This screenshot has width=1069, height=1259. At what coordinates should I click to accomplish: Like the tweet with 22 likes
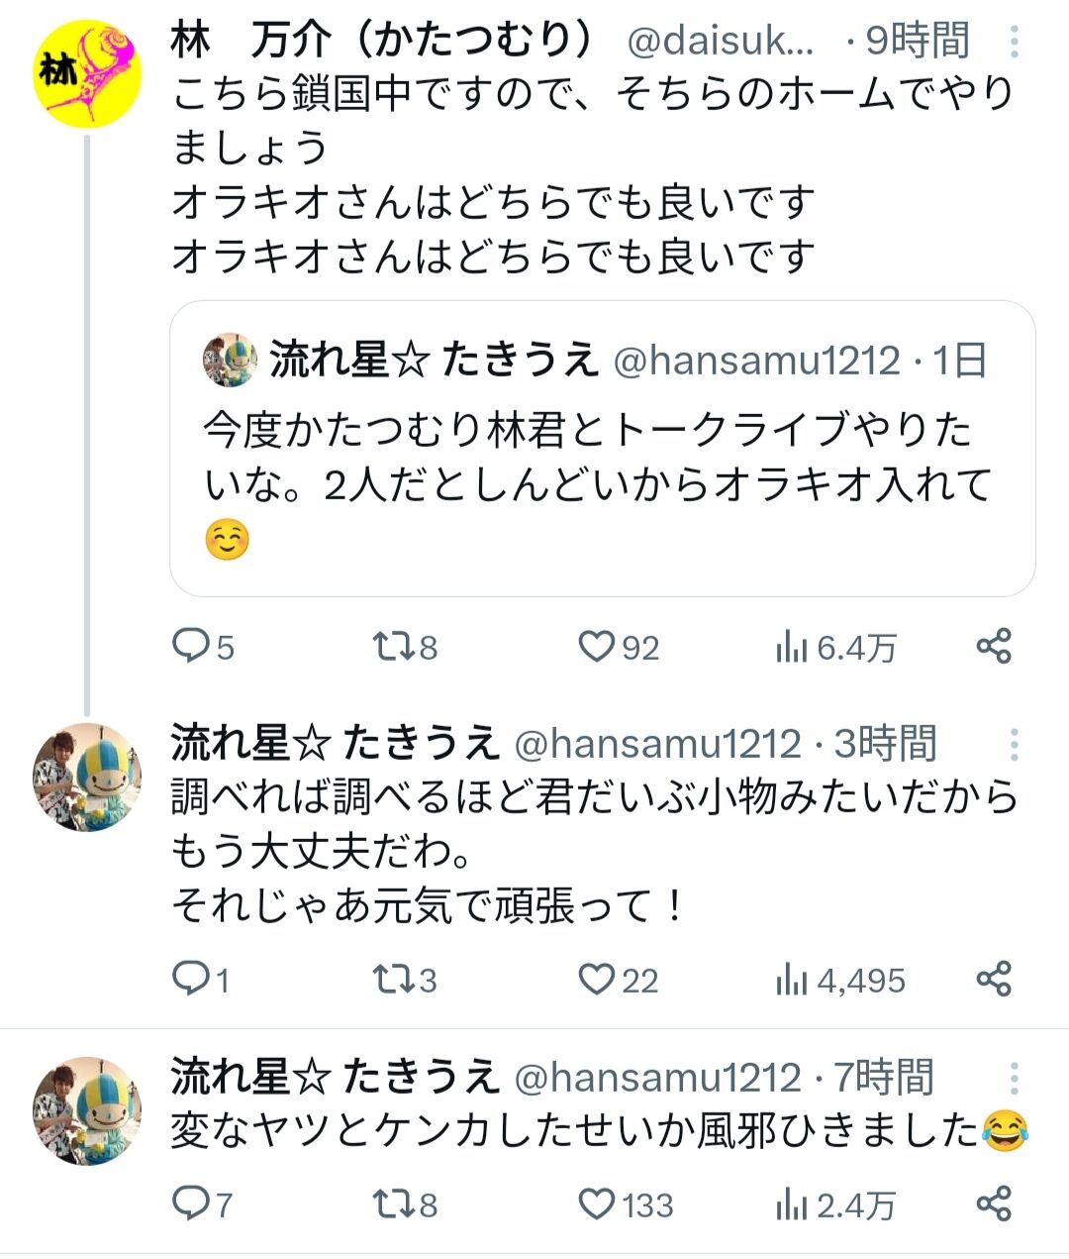click(x=619, y=980)
